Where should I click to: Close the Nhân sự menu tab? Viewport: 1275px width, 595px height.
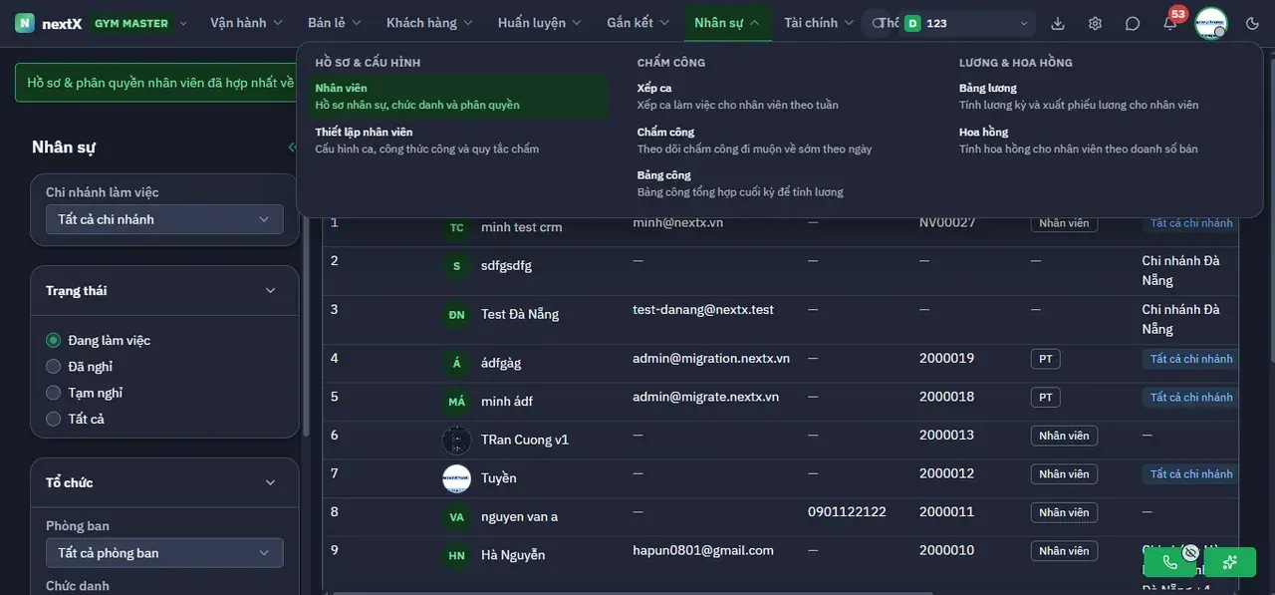pos(727,23)
